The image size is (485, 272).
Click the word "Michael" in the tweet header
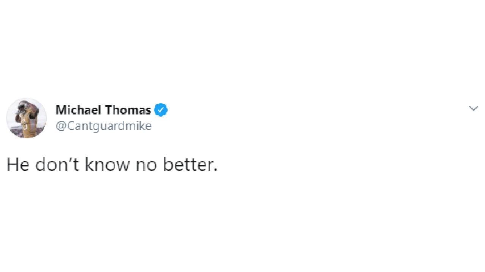coord(78,110)
